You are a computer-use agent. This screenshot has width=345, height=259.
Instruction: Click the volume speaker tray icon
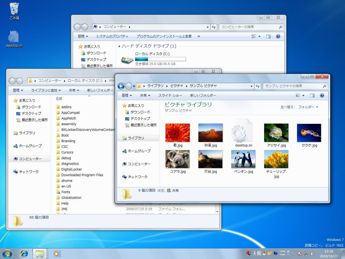pos(313,254)
